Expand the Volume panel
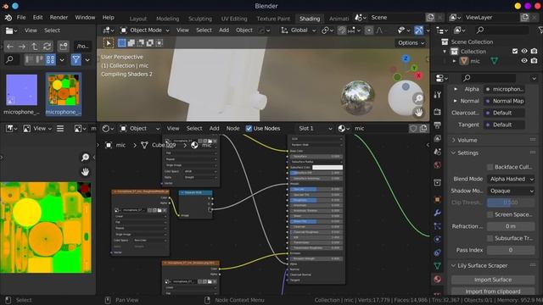Viewport: 543px width, 305px height. click(x=467, y=140)
